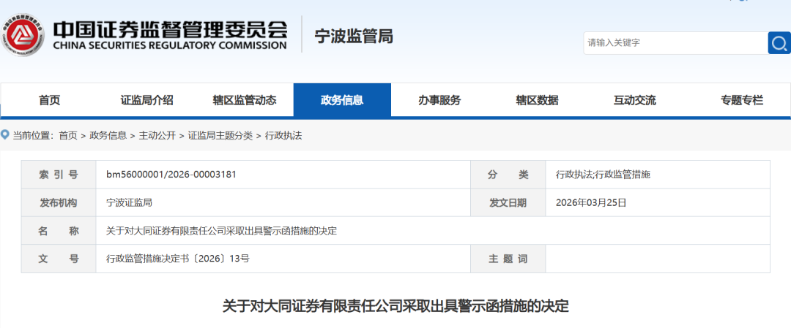Open the 辖区监管动态 navigation tab
The height and width of the screenshot is (328, 791).
point(245,100)
